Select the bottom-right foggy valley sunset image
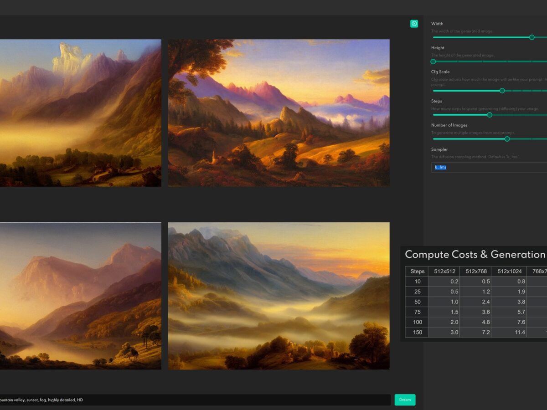547x410 pixels. click(x=279, y=296)
